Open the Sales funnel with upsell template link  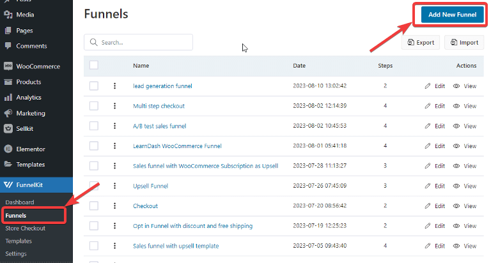tap(176, 246)
